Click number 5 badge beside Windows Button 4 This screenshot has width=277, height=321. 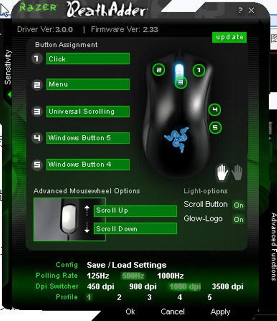click(37, 165)
